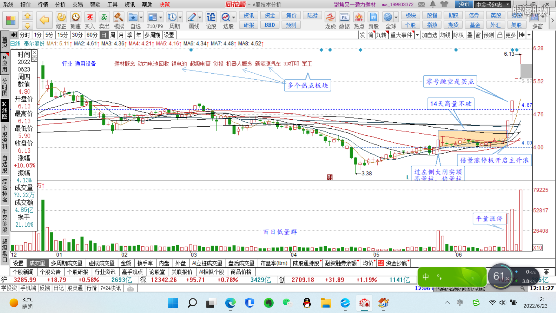Click the X10 volume scale label
556x313 pixels.
(x=538, y=248)
